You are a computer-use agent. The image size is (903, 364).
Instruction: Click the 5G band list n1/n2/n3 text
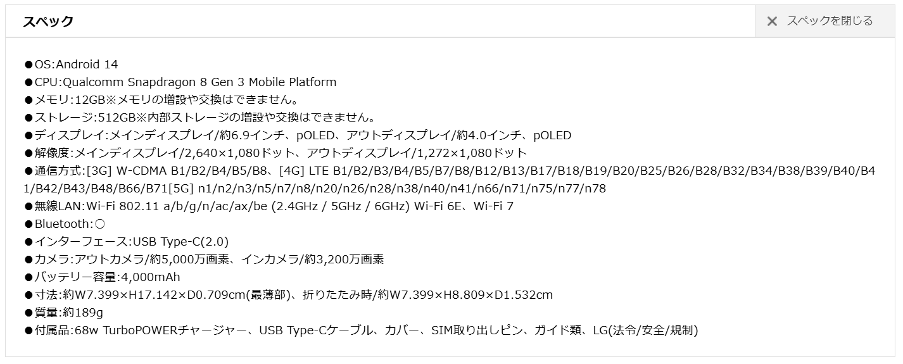[388, 188]
